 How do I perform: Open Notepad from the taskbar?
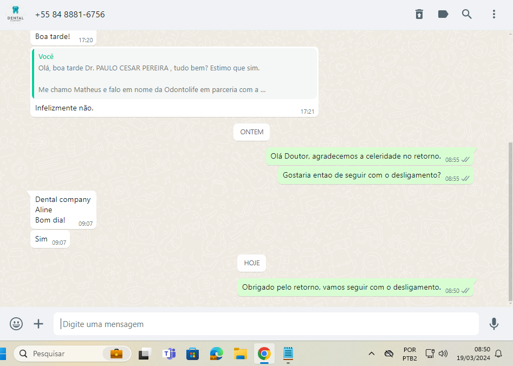coord(288,354)
